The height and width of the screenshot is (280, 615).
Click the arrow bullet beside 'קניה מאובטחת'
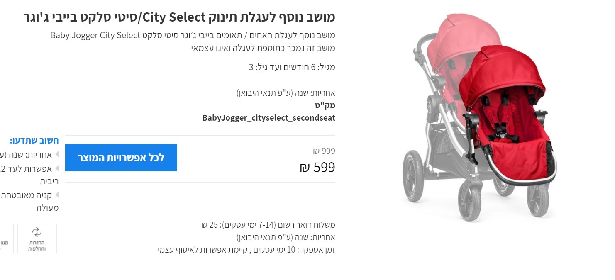[x=57, y=195]
